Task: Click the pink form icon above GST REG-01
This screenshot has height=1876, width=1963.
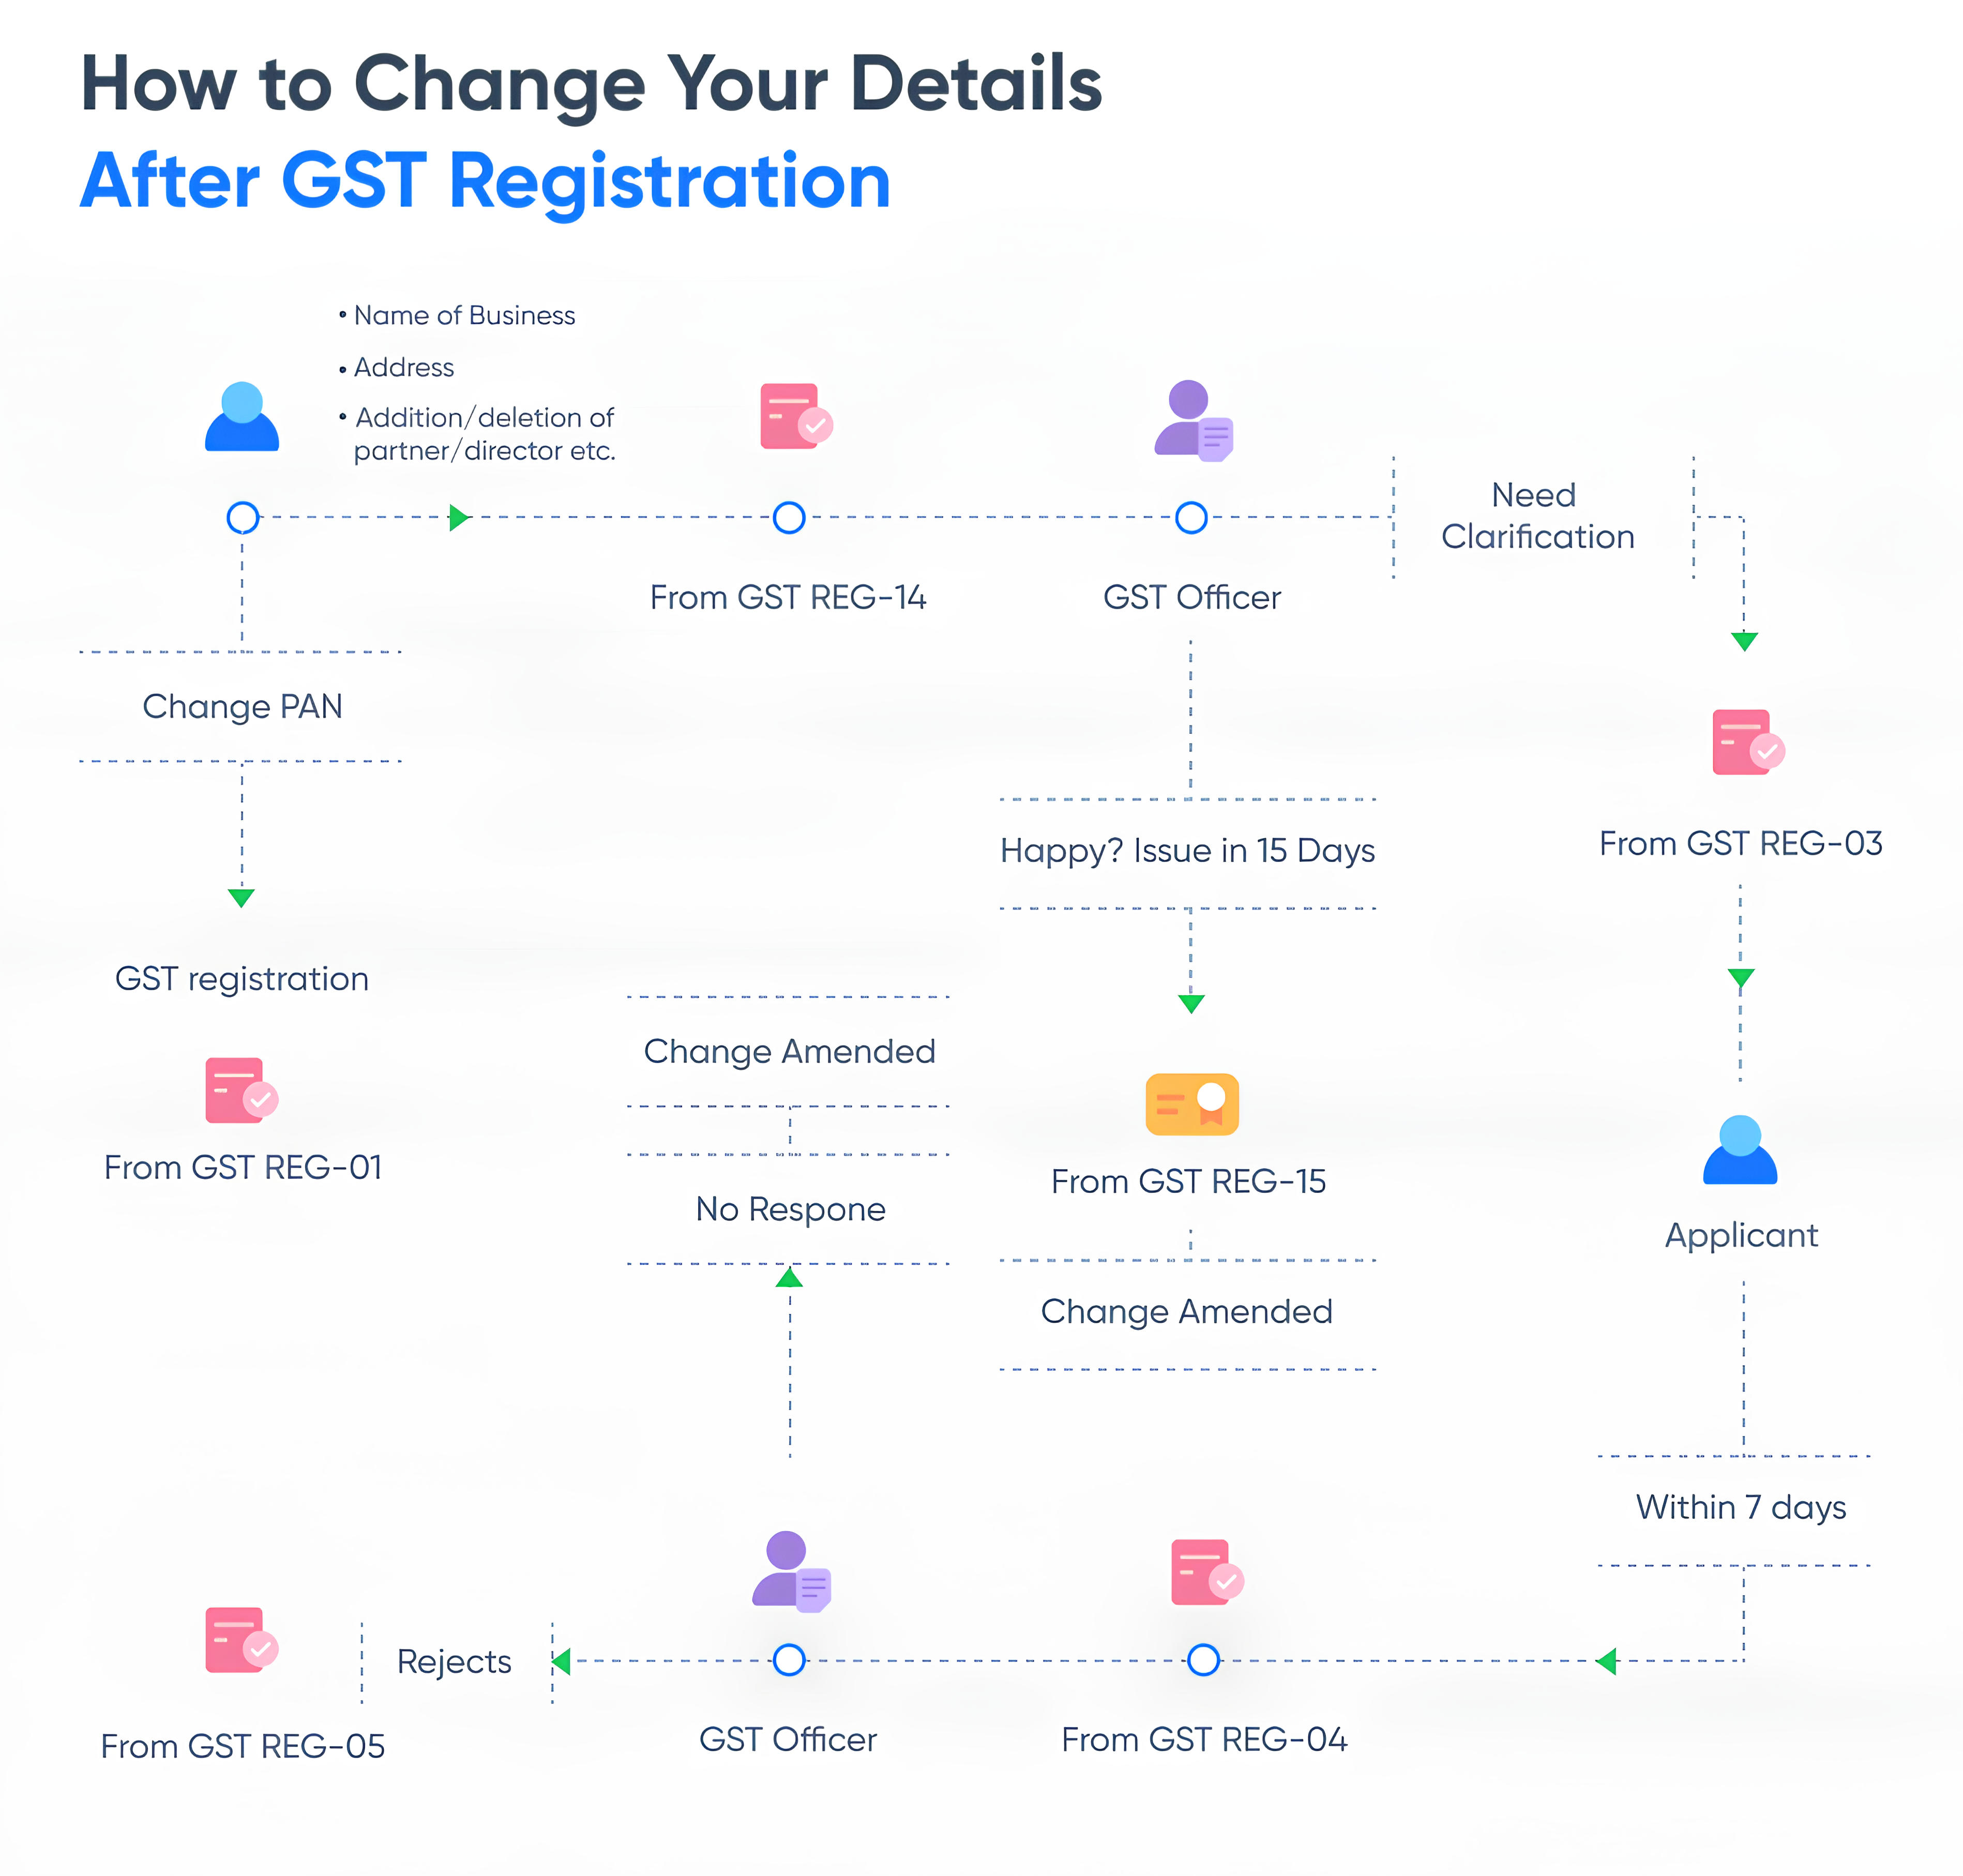Action: (240, 1091)
